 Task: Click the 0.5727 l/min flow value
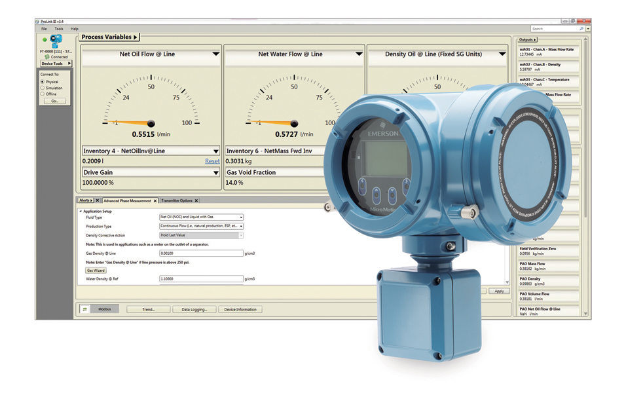294,134
